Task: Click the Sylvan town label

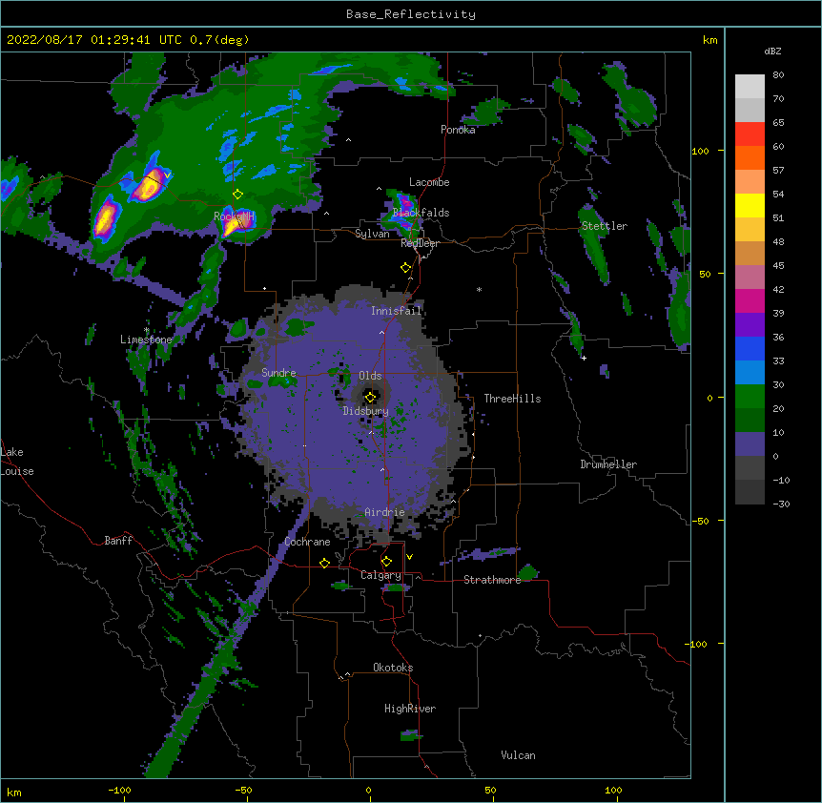Action: coord(372,234)
